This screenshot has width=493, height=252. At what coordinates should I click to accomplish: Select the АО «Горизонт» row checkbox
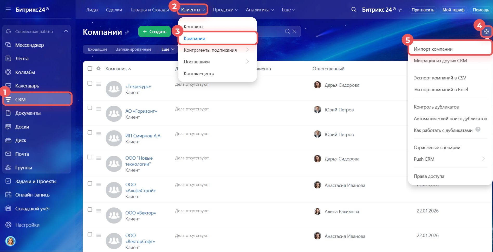pos(90,108)
